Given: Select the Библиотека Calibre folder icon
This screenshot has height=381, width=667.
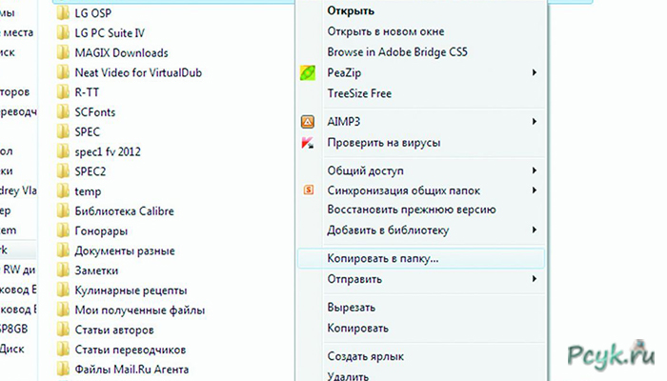Looking at the screenshot, I should pos(63,211).
